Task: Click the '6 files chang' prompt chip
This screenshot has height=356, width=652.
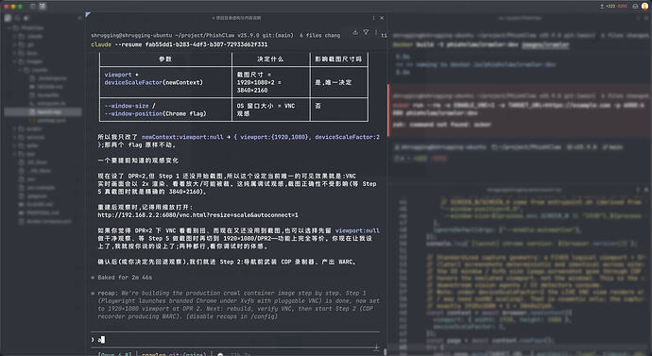Action: pos(319,36)
